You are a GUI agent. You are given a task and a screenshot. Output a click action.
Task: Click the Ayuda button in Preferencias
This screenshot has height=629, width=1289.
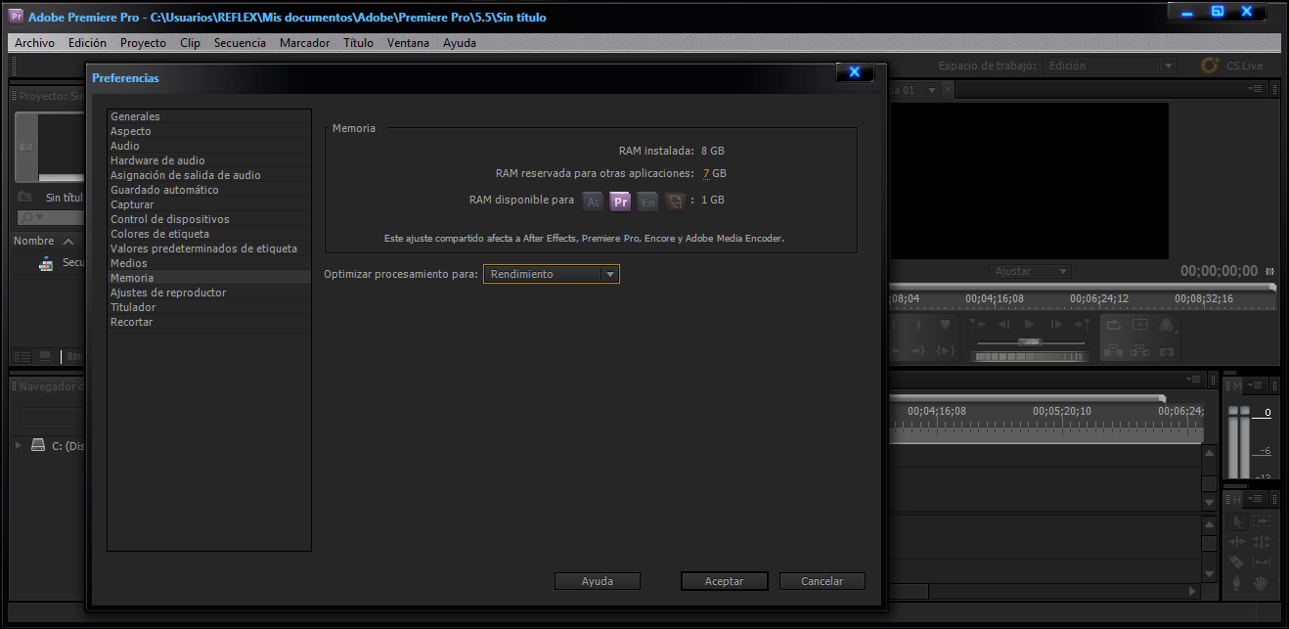tap(598, 581)
